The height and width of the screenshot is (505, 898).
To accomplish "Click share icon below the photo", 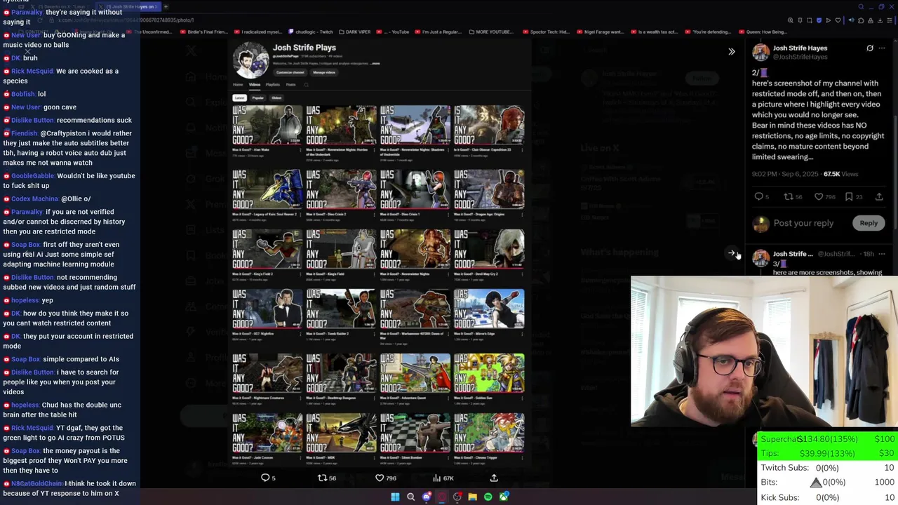I will pos(494,478).
